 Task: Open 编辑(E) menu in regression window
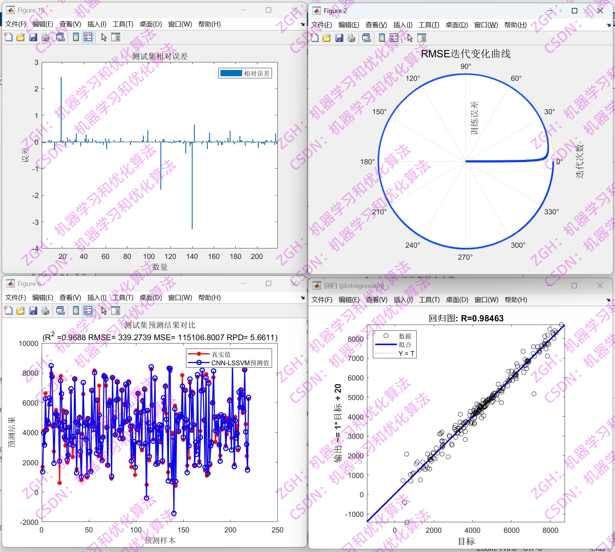coord(349,300)
